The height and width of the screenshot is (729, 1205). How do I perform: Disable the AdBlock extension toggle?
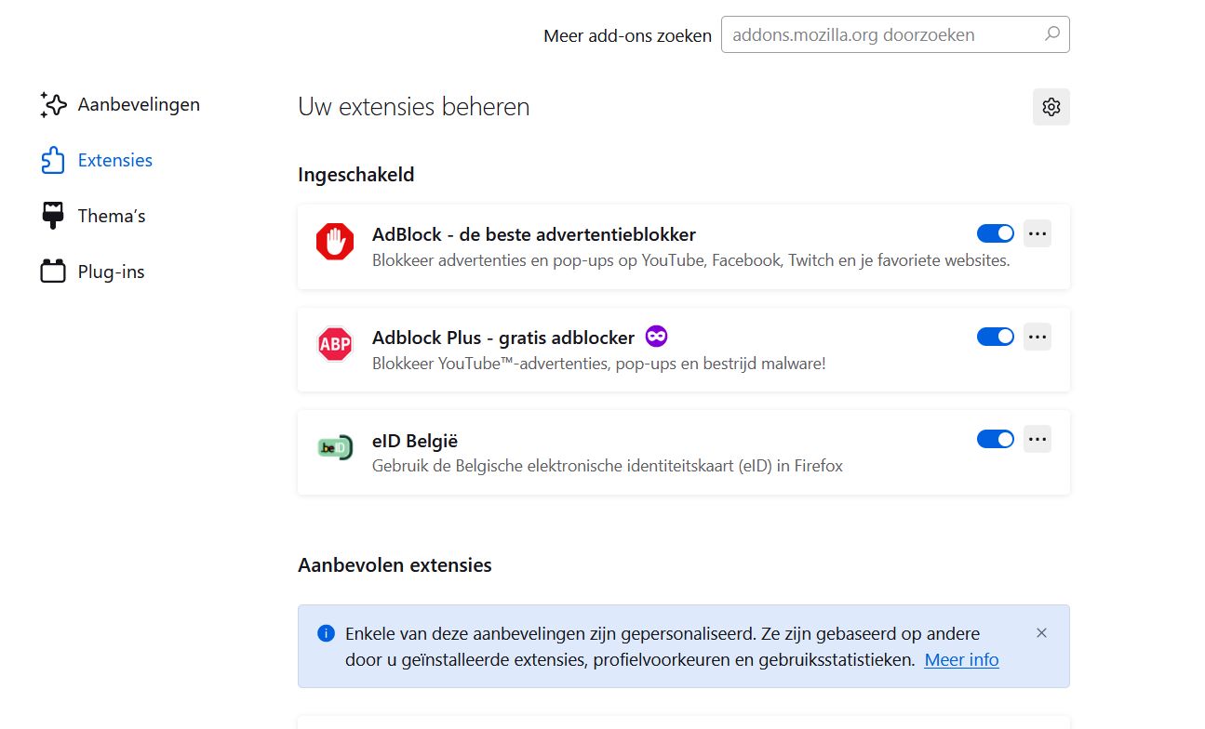pos(995,233)
